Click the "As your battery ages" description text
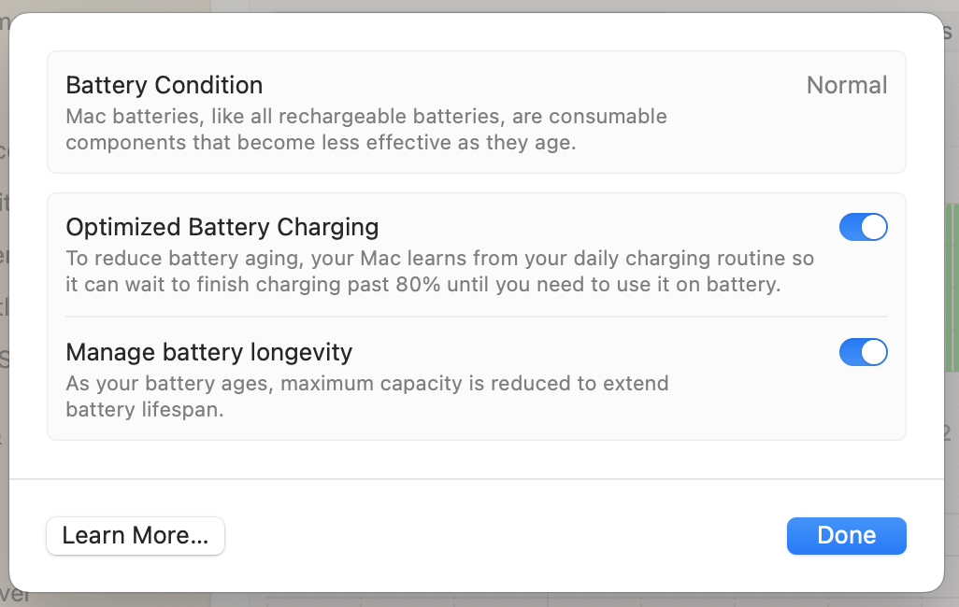Screen dimensions: 959x607 tap(366, 384)
